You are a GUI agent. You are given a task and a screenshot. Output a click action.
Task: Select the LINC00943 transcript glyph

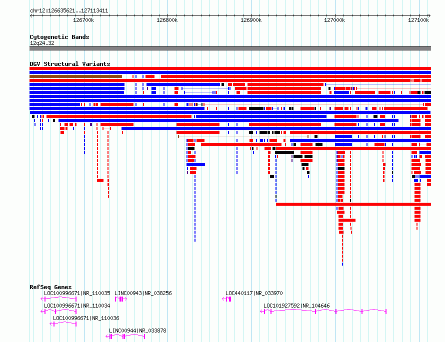[121, 299]
